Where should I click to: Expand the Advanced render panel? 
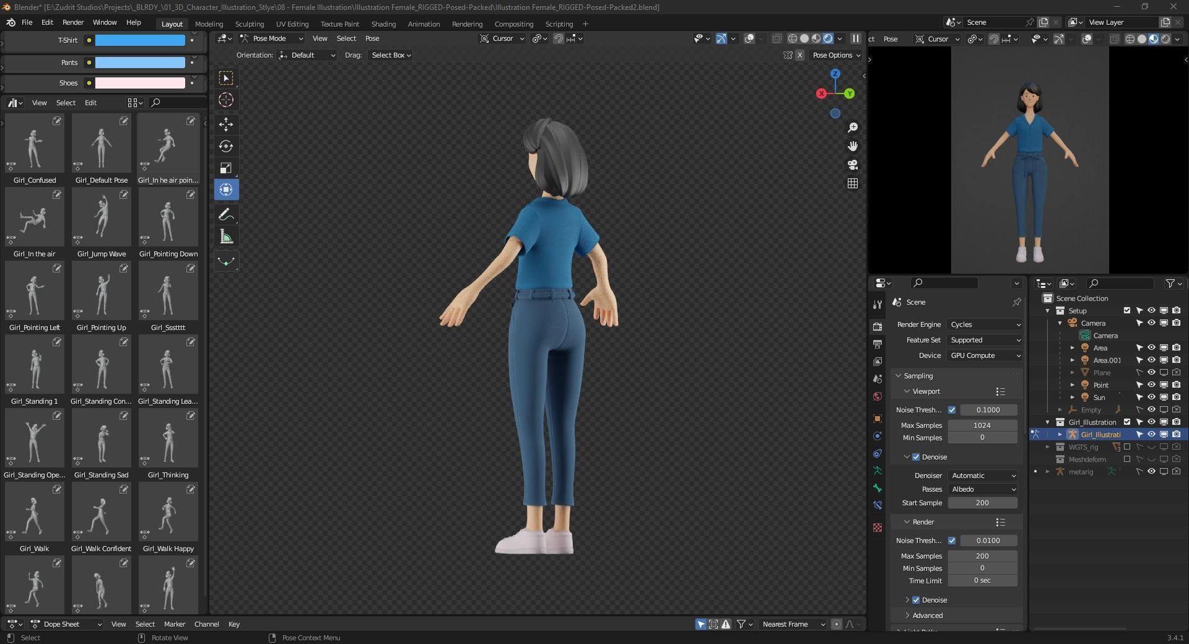click(x=927, y=616)
